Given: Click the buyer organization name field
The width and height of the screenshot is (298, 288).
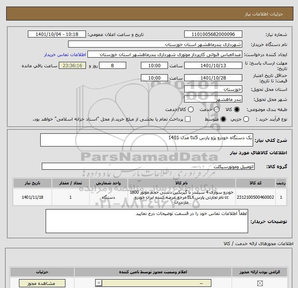Looking at the screenshot, I should 155,44.
